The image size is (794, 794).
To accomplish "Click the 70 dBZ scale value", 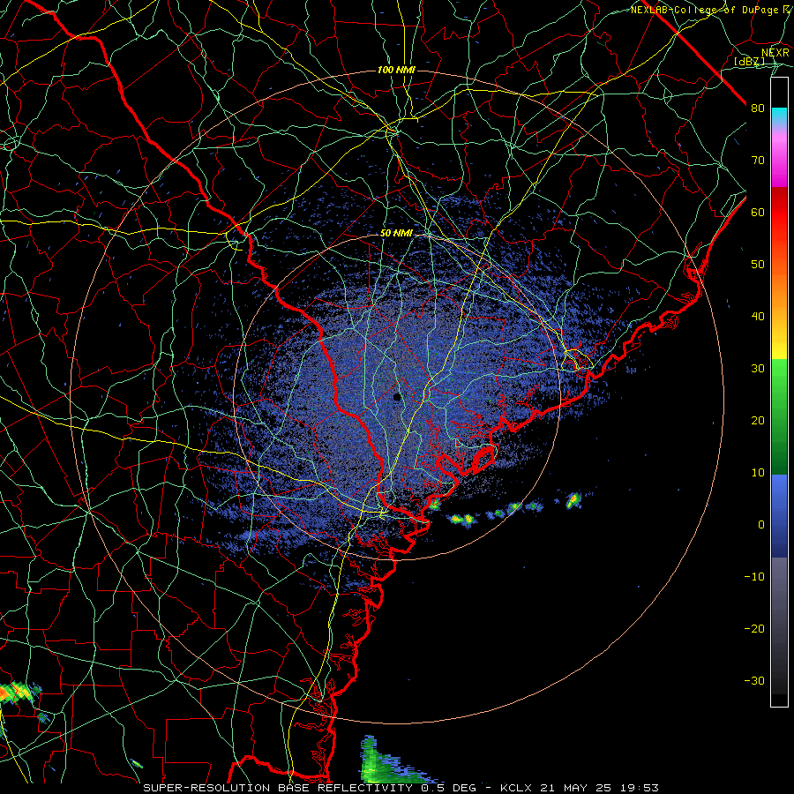I will pos(758,161).
